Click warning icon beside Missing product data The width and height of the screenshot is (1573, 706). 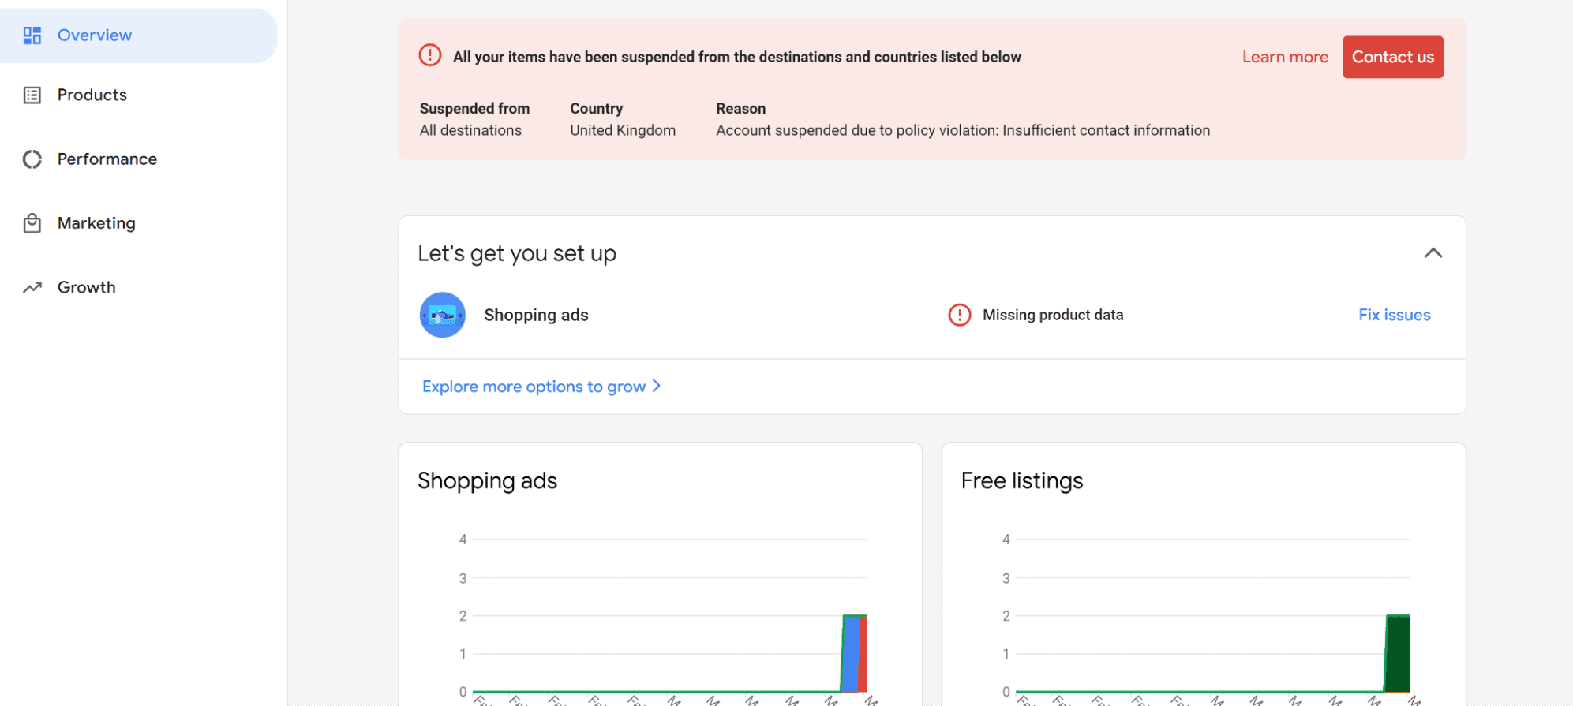[x=960, y=315]
